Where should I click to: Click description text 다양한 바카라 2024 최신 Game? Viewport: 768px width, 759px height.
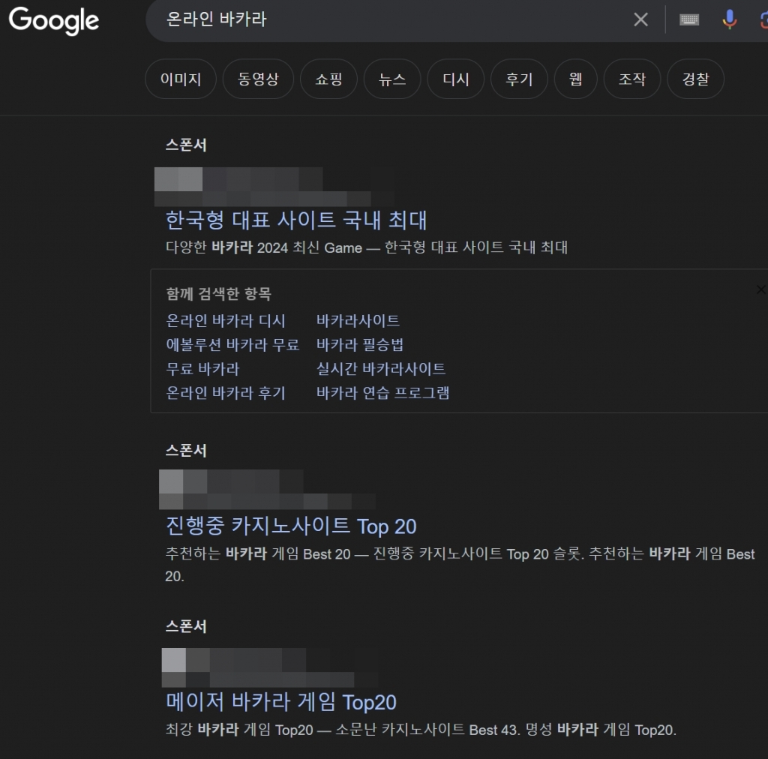367,247
